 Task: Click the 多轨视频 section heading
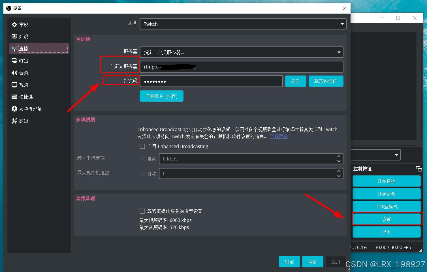tap(86, 119)
